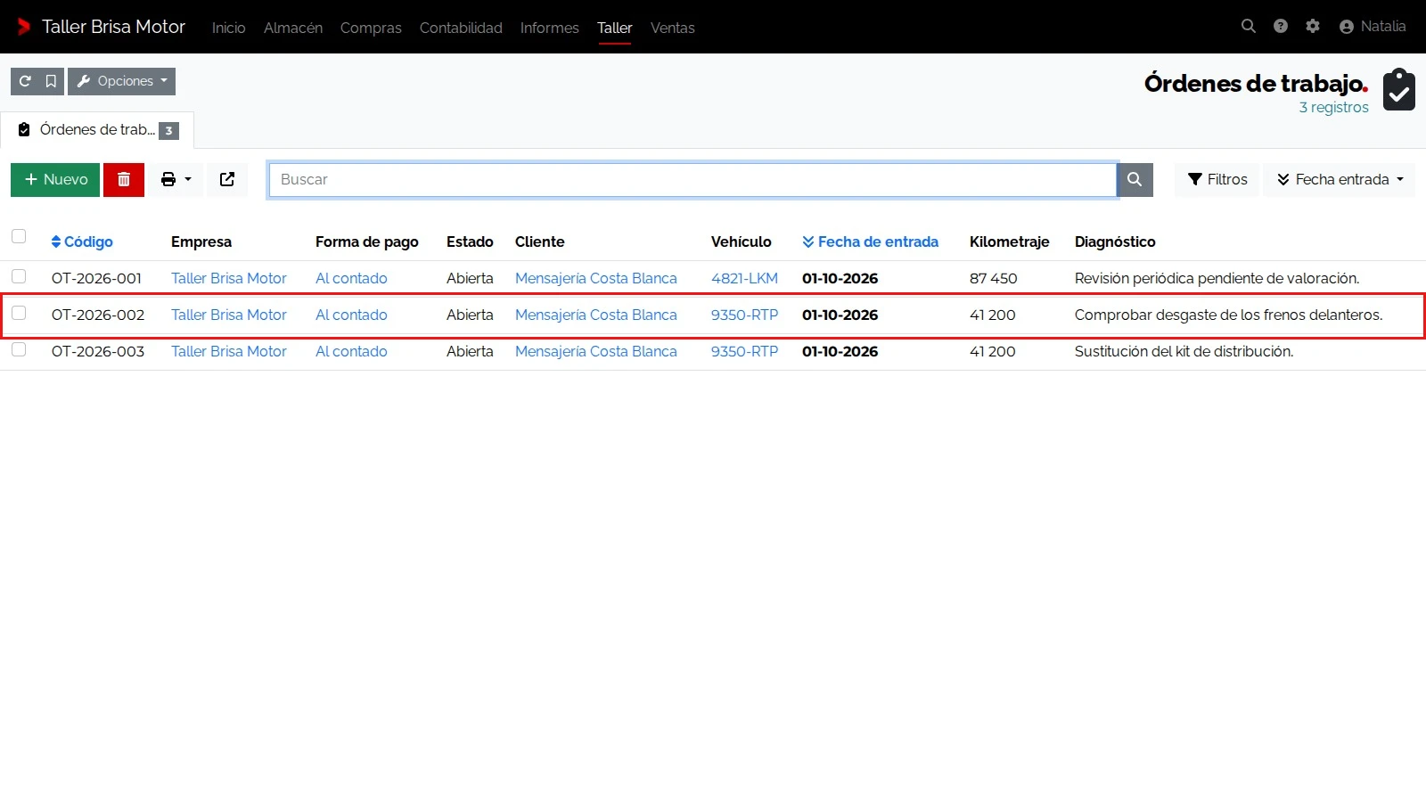Image resolution: width=1426 pixels, height=802 pixels.
Task: Check the box for OT-2026-002
Action: [19, 313]
